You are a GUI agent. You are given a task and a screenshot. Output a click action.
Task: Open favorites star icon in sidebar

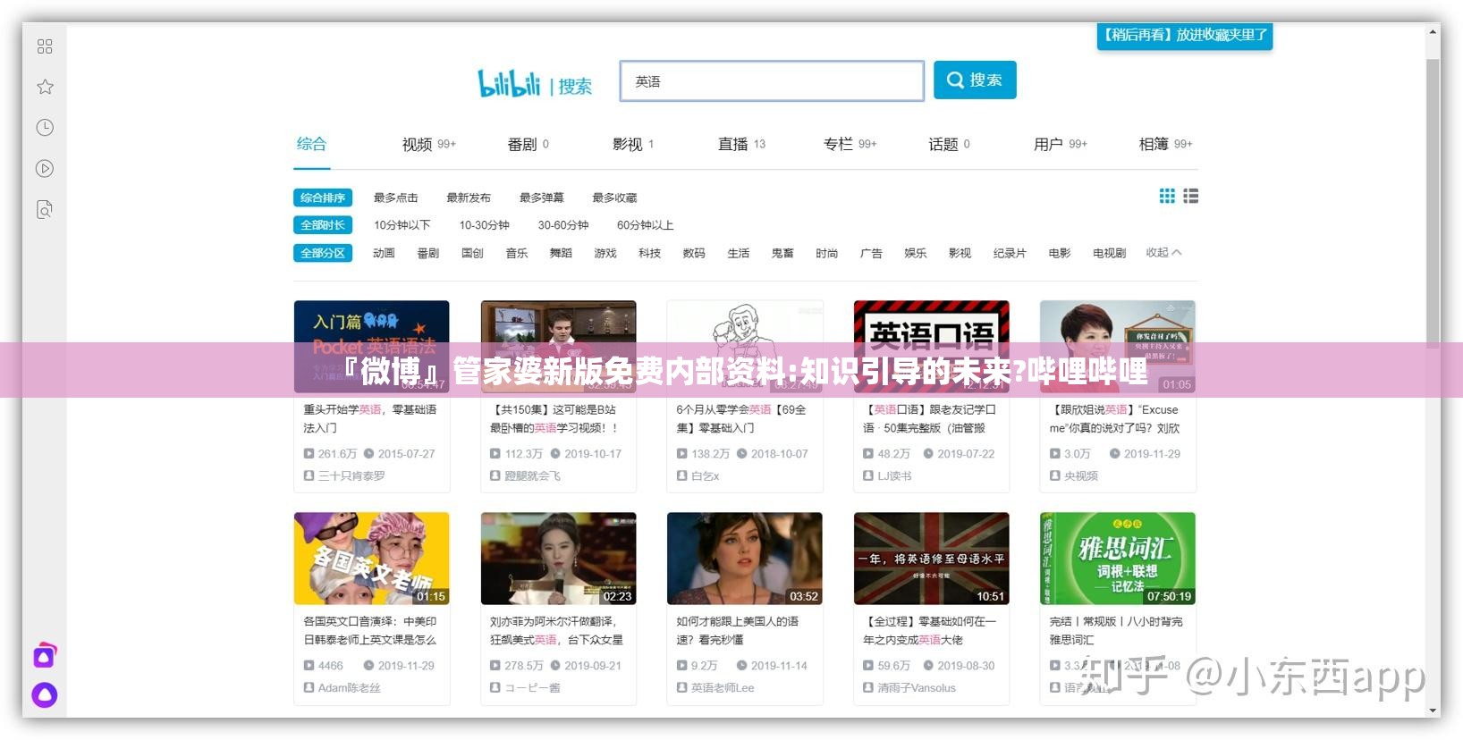click(45, 87)
